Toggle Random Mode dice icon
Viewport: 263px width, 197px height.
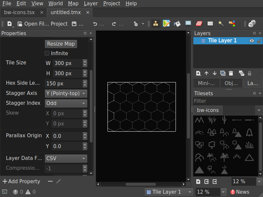point(252,24)
